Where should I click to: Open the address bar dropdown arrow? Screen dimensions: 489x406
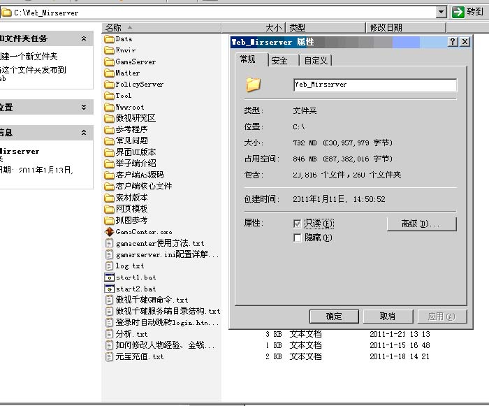(441, 12)
